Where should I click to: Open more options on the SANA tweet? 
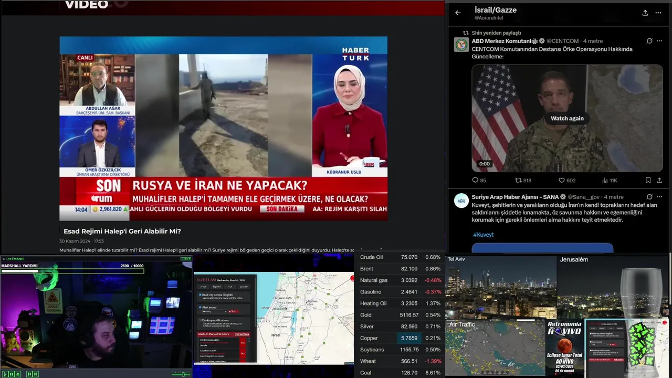[659, 197]
